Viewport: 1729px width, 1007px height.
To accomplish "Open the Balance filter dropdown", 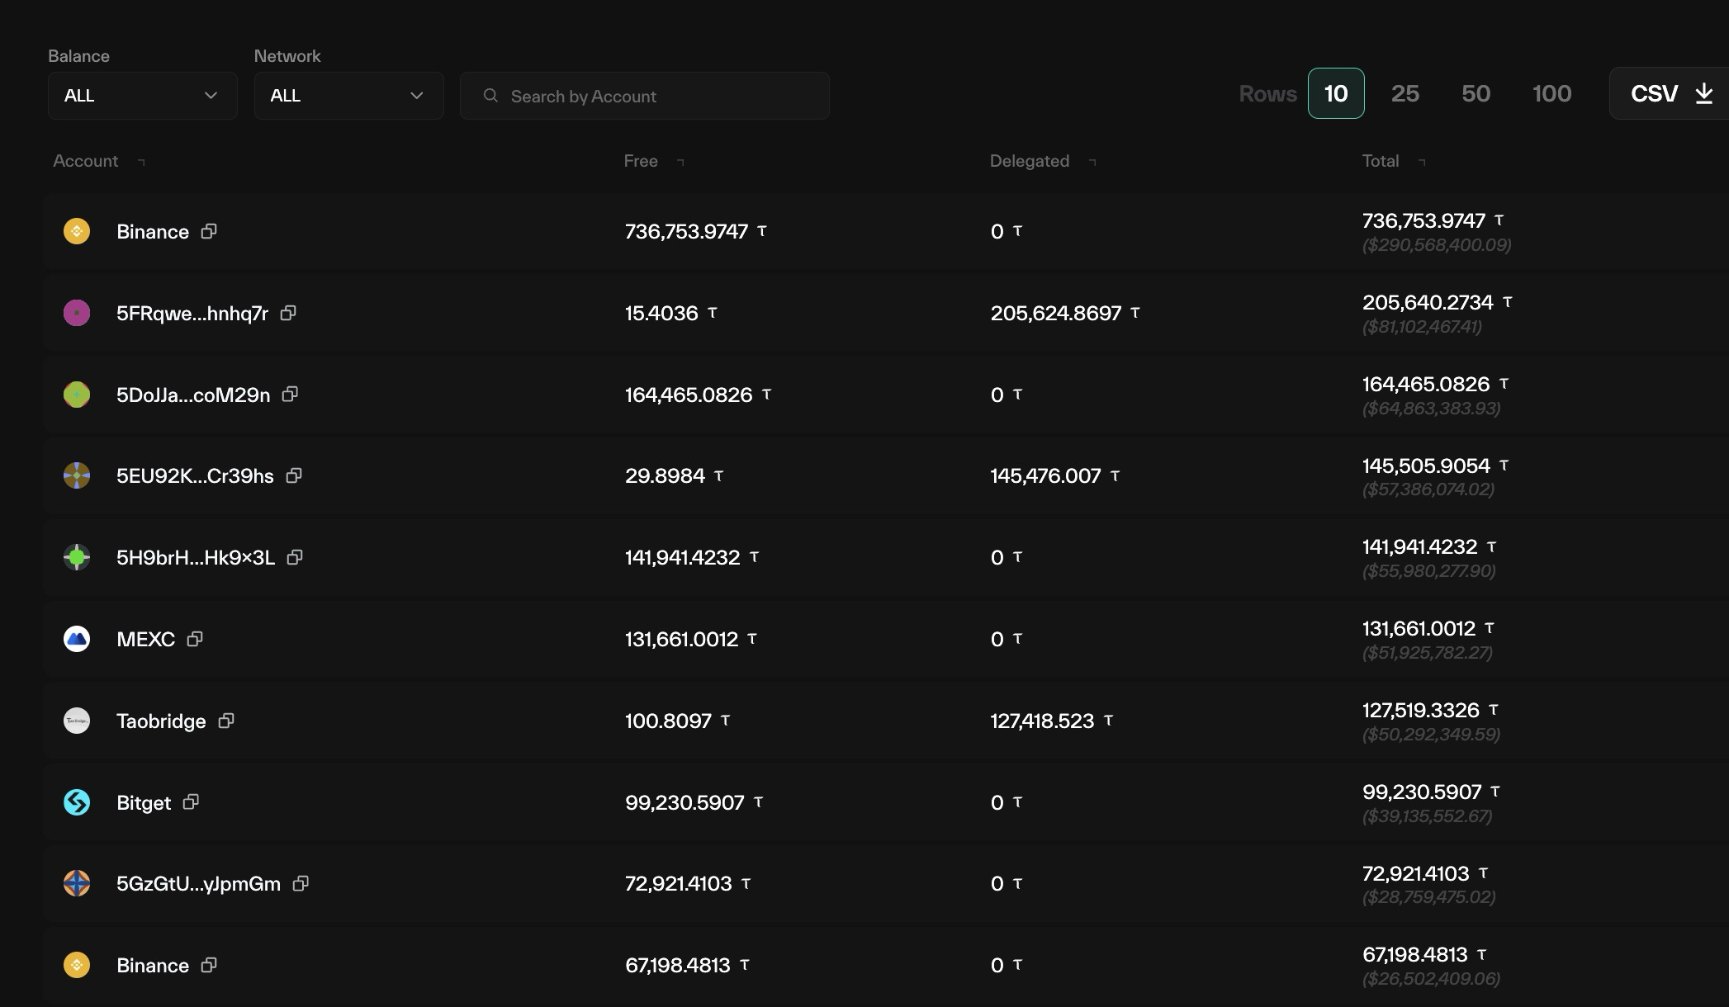I will (142, 96).
